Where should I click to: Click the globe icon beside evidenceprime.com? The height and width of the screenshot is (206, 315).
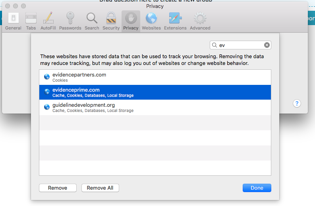47,92
